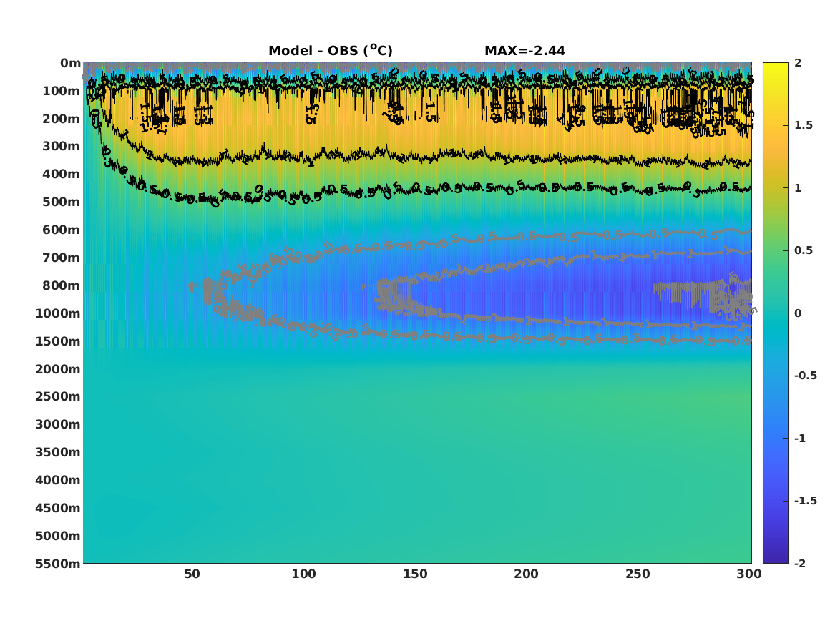Click the x-axis tick label '200'
Image resolution: width=835 pixels, height=626 pixels.
point(526,574)
